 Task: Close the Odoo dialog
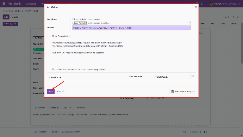click(x=196, y=7)
